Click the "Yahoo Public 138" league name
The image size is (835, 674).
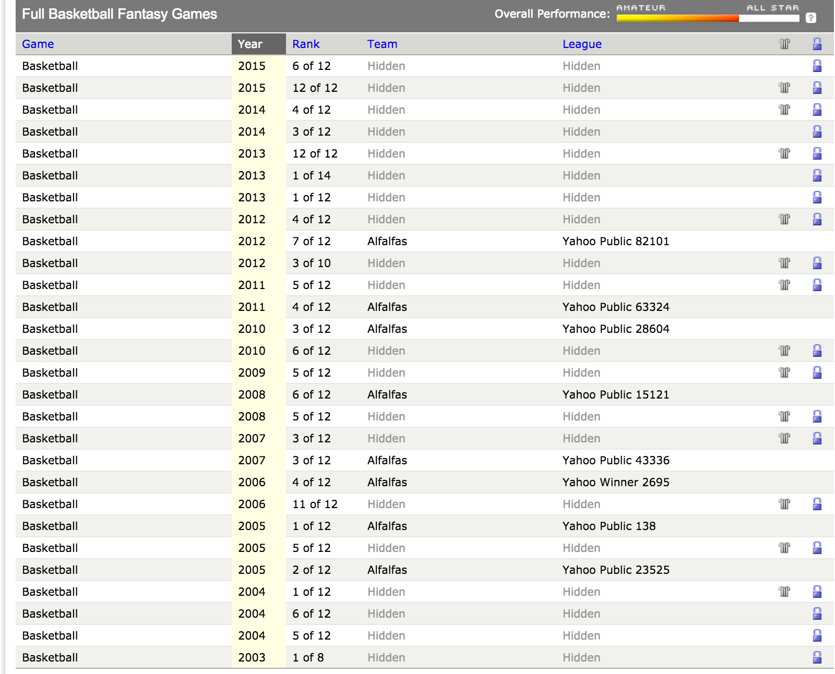(609, 526)
